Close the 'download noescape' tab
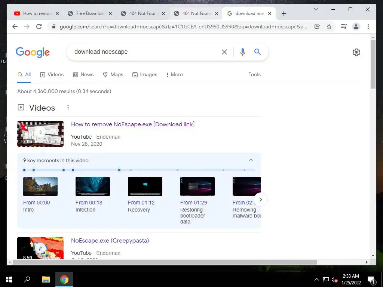Viewport: 383px width, 287px height. (270, 13)
